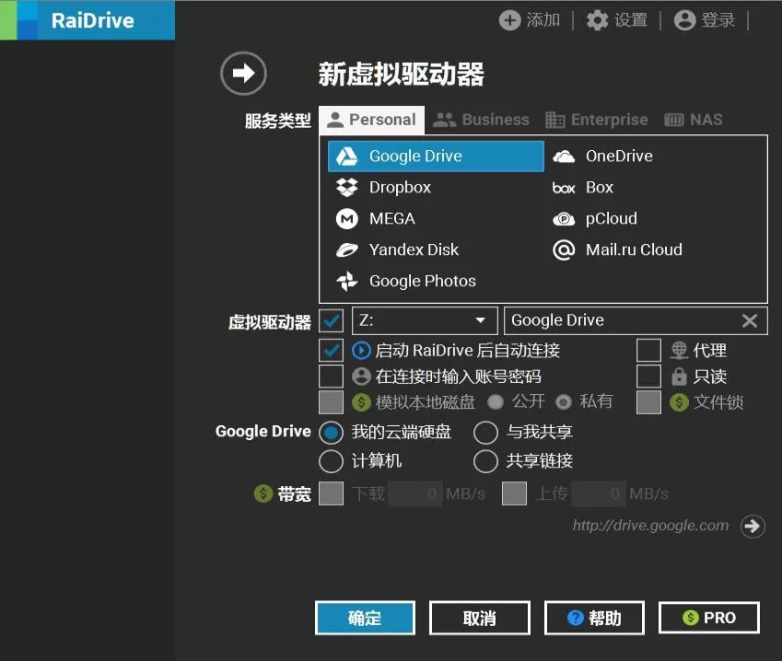
Task: Toggle the 模拟本地磁盘 checkbox
Action: pyautogui.click(x=332, y=402)
